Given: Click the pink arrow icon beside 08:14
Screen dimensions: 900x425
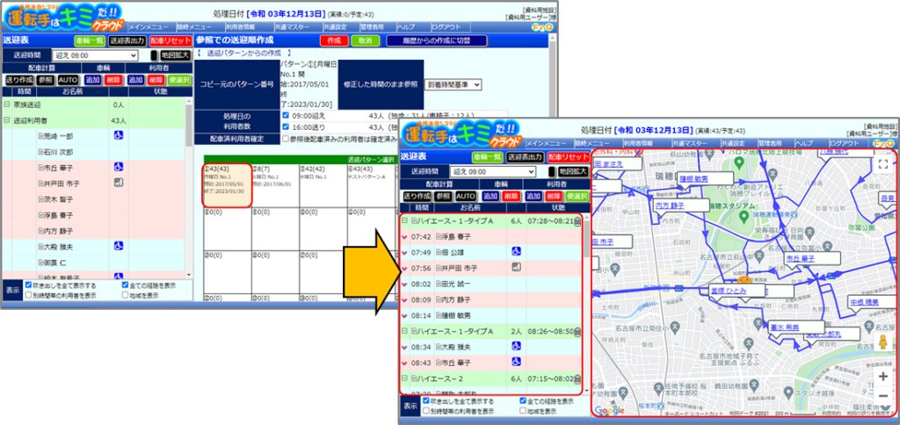Looking at the screenshot, I should click(404, 315).
